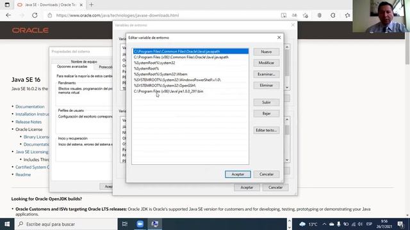This screenshot has height=230, width=410.
Task: Open the weather widget showing 13°C
Action: [309, 224]
